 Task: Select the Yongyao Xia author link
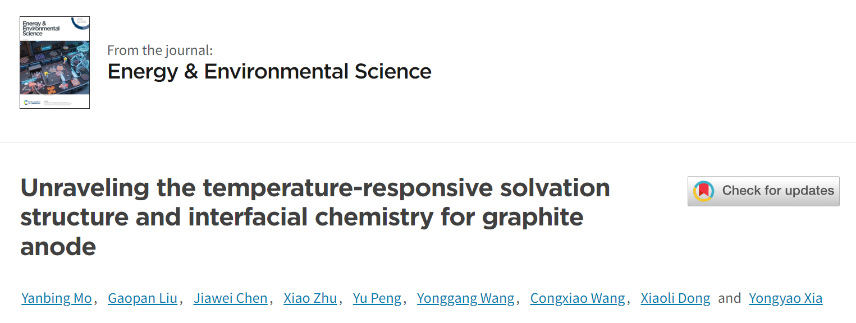[x=786, y=298]
